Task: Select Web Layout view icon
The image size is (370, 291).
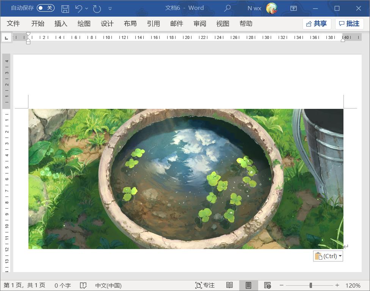Action: [x=267, y=285]
